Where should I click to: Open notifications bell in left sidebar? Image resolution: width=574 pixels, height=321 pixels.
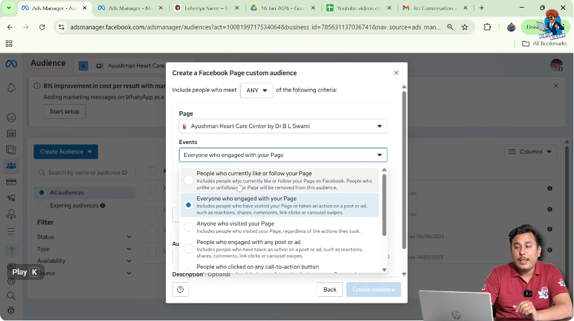coord(11,88)
